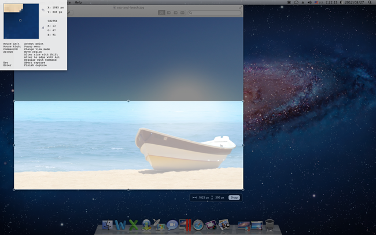Launch Microsoft Excel from the Dock

pyautogui.click(x=134, y=225)
